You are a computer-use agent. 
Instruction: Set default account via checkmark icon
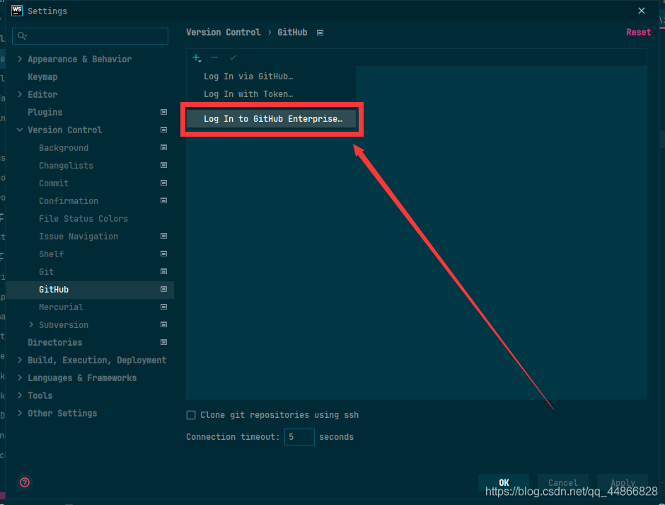pyautogui.click(x=231, y=57)
